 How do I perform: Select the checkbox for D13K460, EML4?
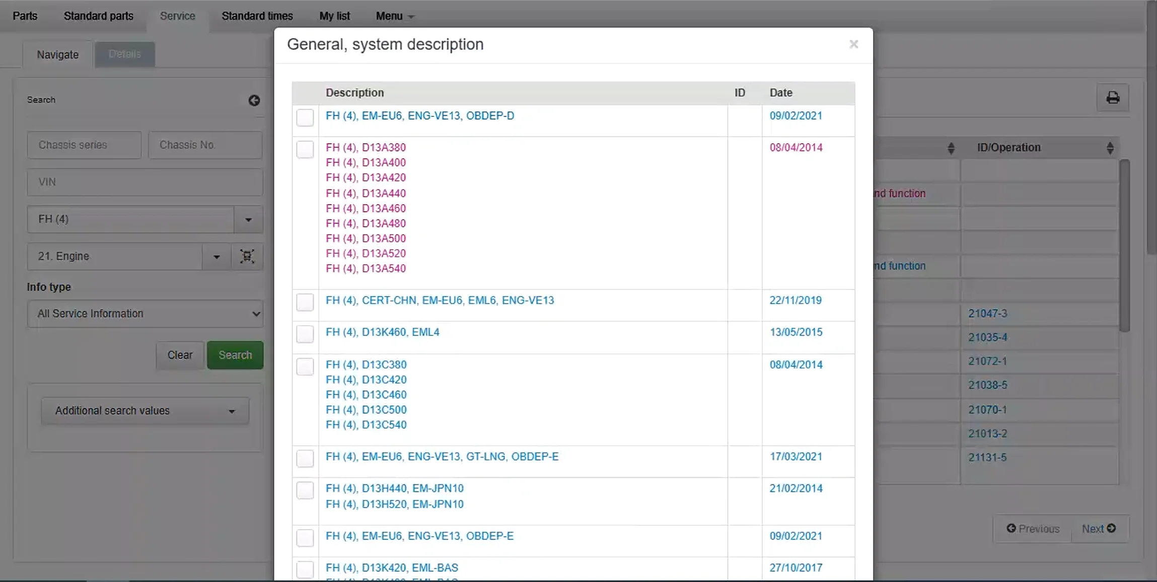point(305,334)
